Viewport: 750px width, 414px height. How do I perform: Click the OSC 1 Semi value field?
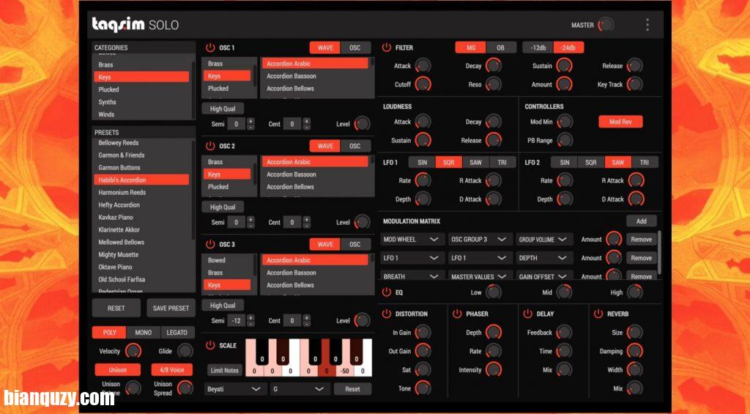[x=236, y=124]
